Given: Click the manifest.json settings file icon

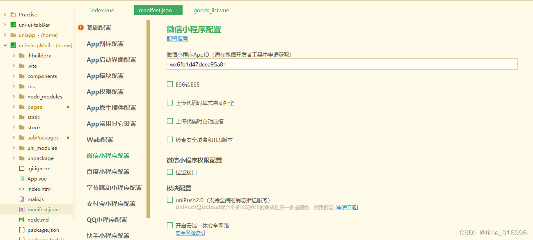Looking at the screenshot, I should coord(22,209).
